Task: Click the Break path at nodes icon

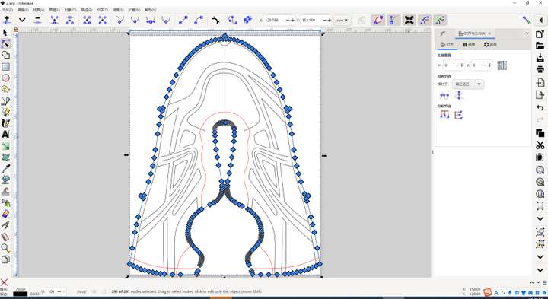Action: point(70,21)
